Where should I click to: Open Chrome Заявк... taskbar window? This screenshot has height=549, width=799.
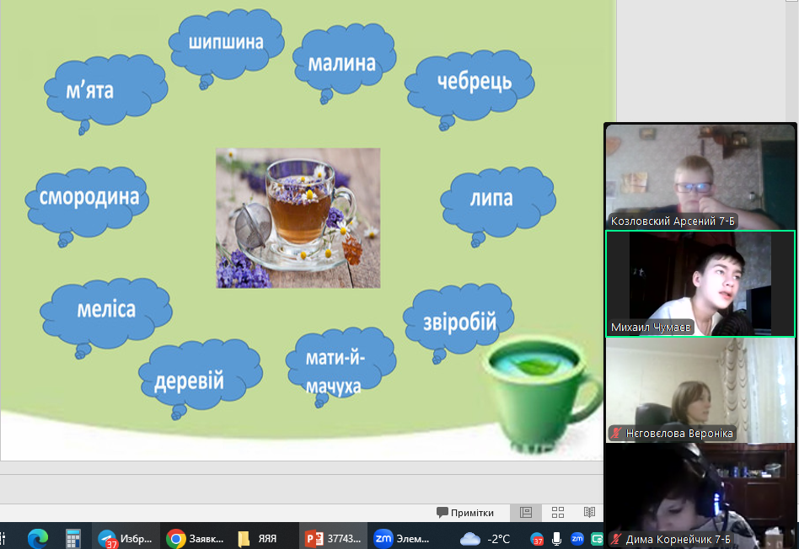pos(194,538)
